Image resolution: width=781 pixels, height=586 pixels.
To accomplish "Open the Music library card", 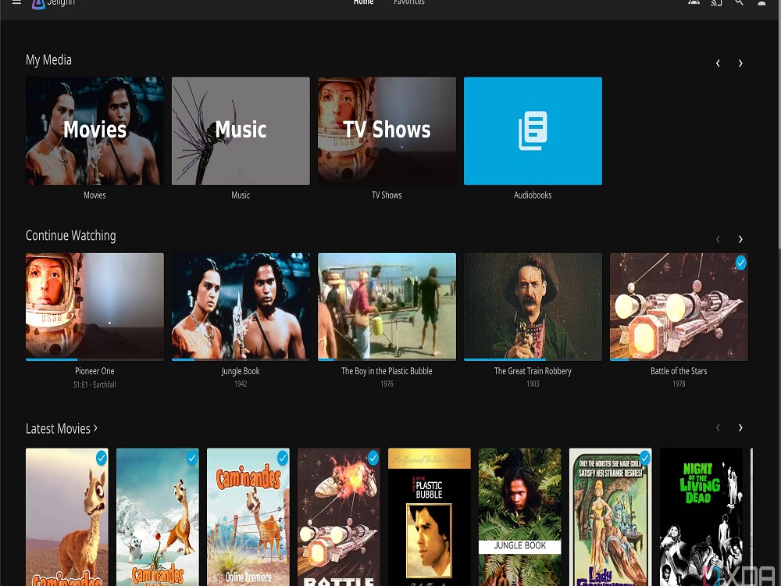I will click(241, 131).
